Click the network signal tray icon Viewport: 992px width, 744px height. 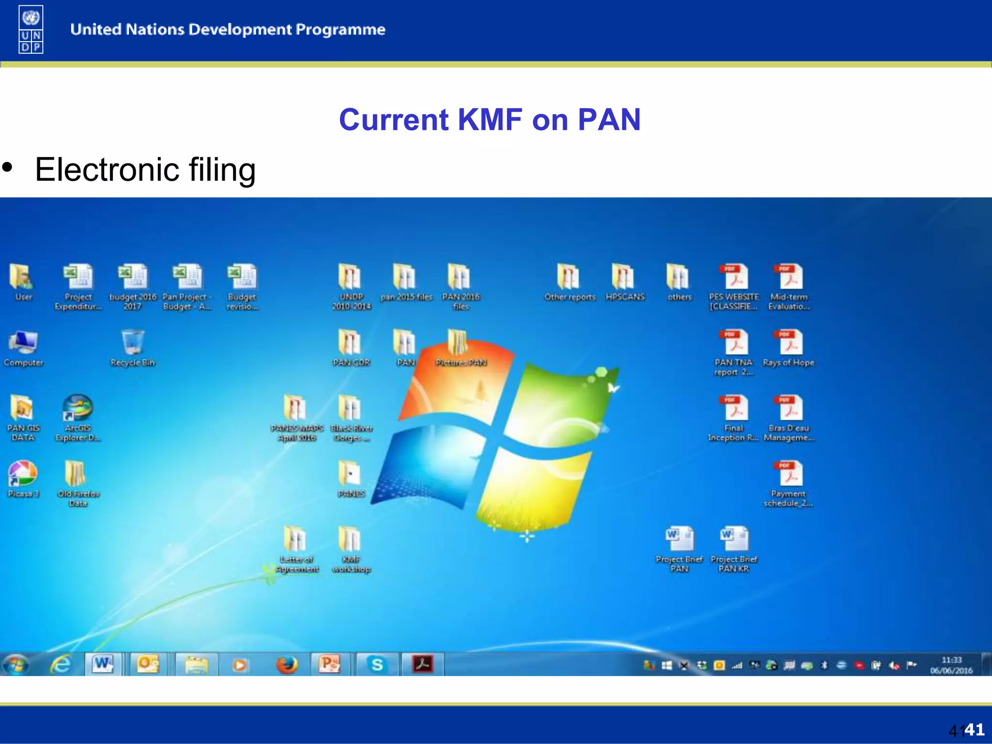(x=737, y=666)
